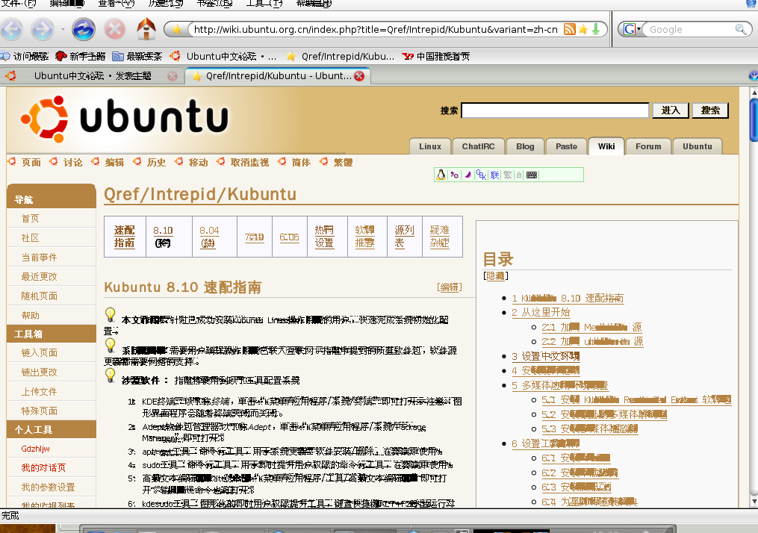Go to the Home page via the house icon
Viewport: 758px width, 533px height.
[146, 28]
